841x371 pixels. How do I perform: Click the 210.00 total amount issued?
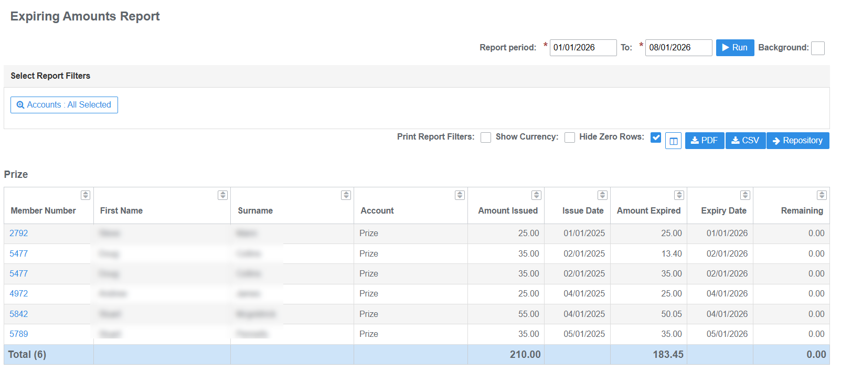pyautogui.click(x=525, y=355)
